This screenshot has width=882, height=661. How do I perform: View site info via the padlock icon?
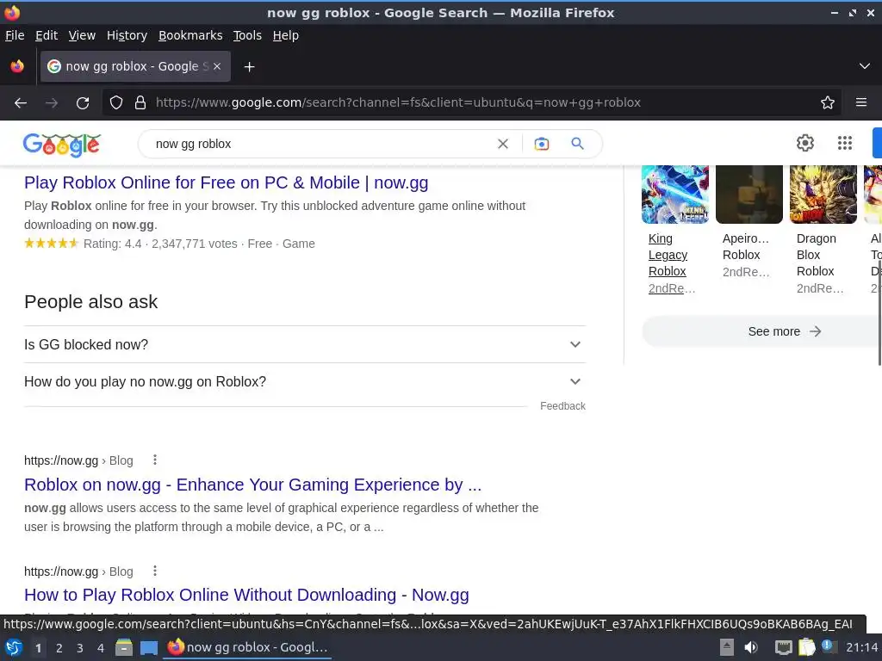[140, 103]
